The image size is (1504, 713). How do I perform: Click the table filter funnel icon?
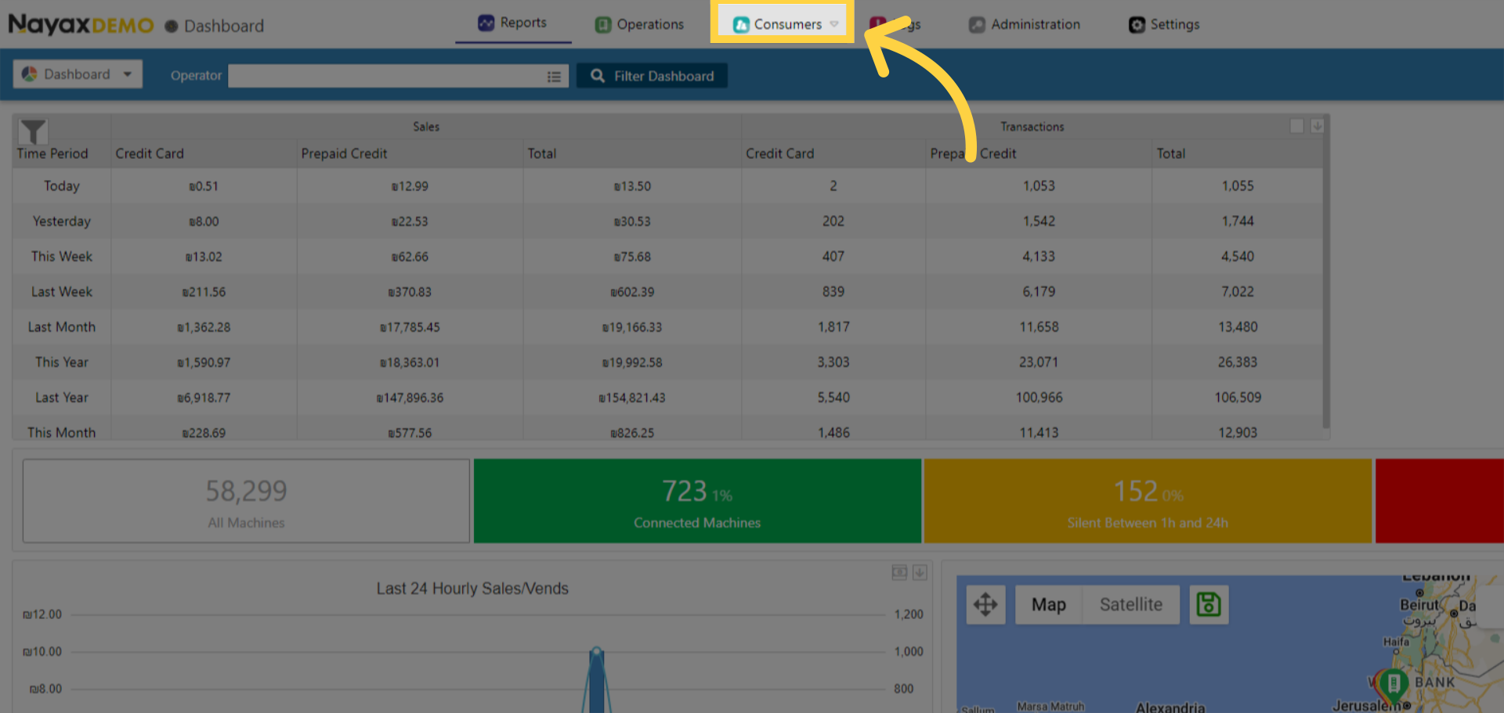click(x=33, y=131)
